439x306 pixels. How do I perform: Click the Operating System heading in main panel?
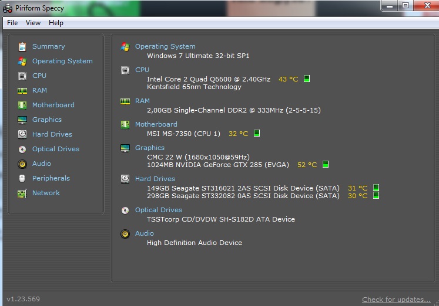[165, 46]
